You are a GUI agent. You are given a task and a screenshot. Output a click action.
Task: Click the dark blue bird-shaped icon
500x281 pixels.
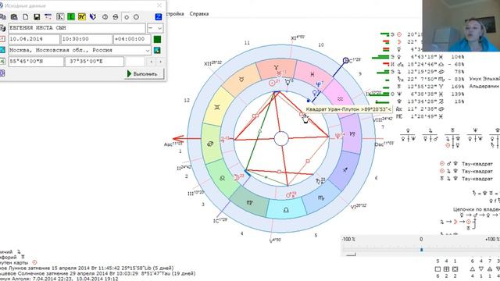pyautogui.click(x=93, y=17)
